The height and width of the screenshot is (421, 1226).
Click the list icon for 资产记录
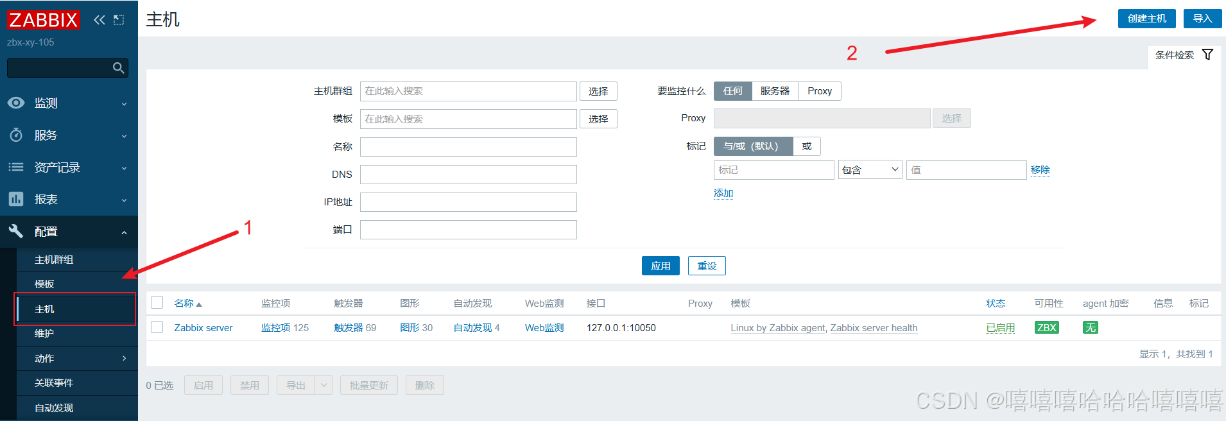16,167
